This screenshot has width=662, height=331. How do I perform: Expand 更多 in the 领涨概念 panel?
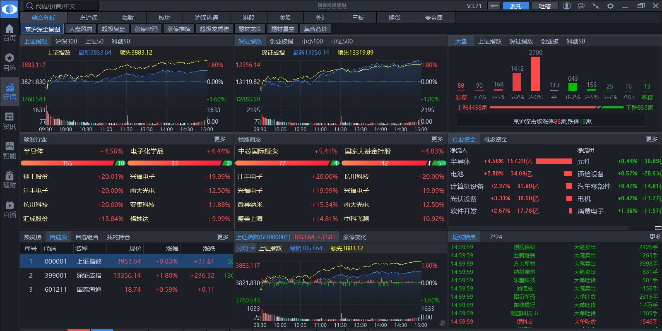[x=437, y=139]
